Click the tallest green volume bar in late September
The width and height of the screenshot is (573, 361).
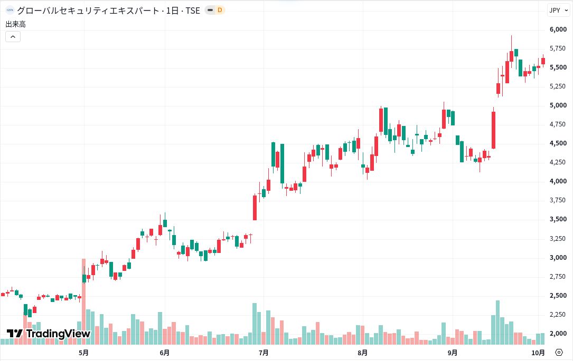click(x=497, y=323)
